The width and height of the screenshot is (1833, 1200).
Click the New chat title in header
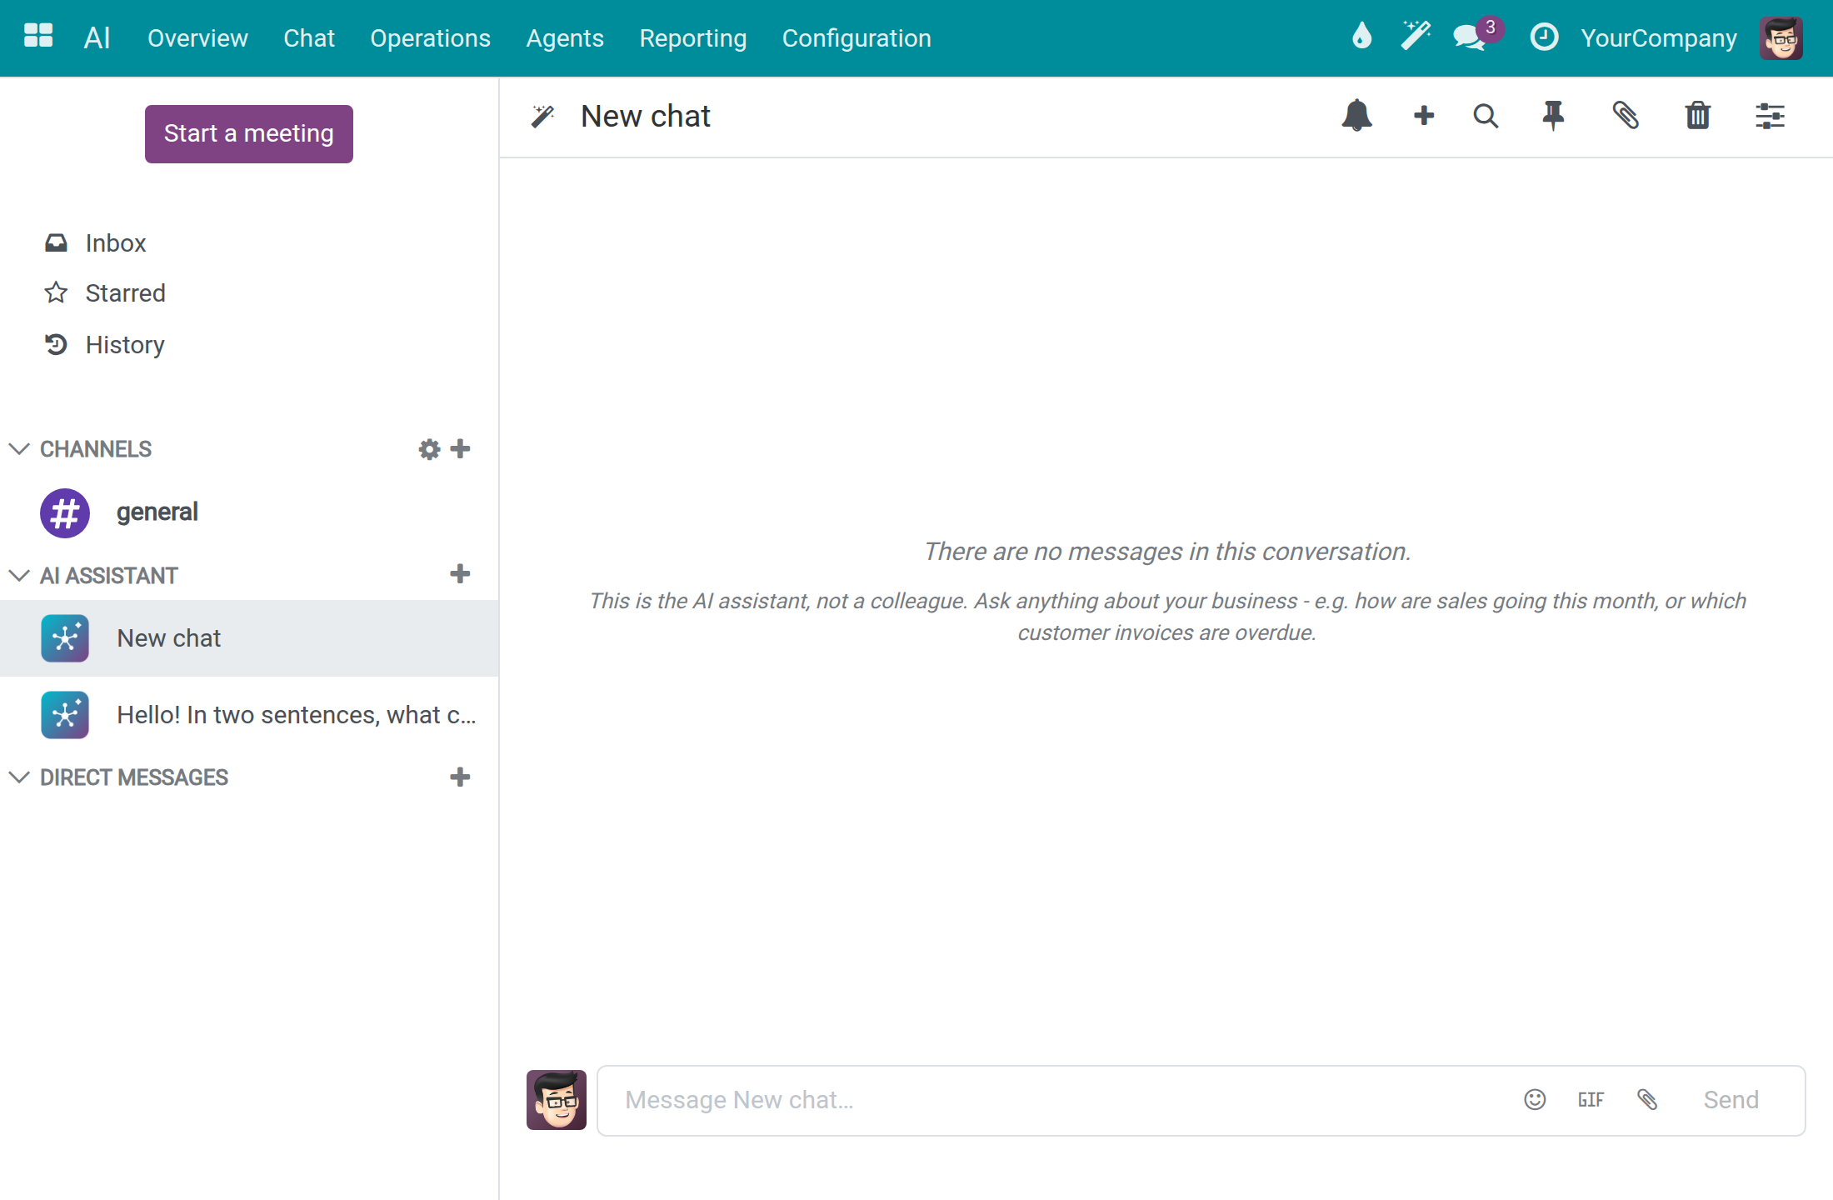[646, 116]
